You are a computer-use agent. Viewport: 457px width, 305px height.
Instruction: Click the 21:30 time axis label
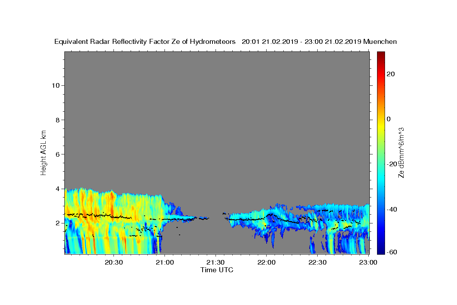click(216, 262)
